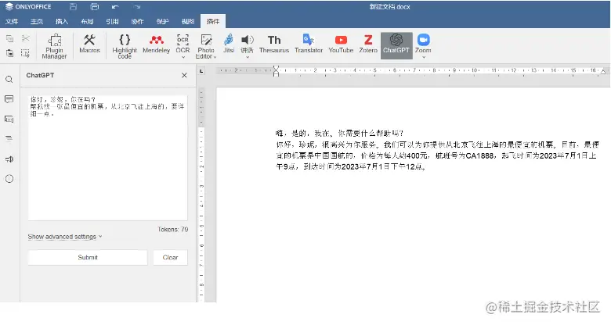Open the Photo Editor plugin

coord(206,46)
